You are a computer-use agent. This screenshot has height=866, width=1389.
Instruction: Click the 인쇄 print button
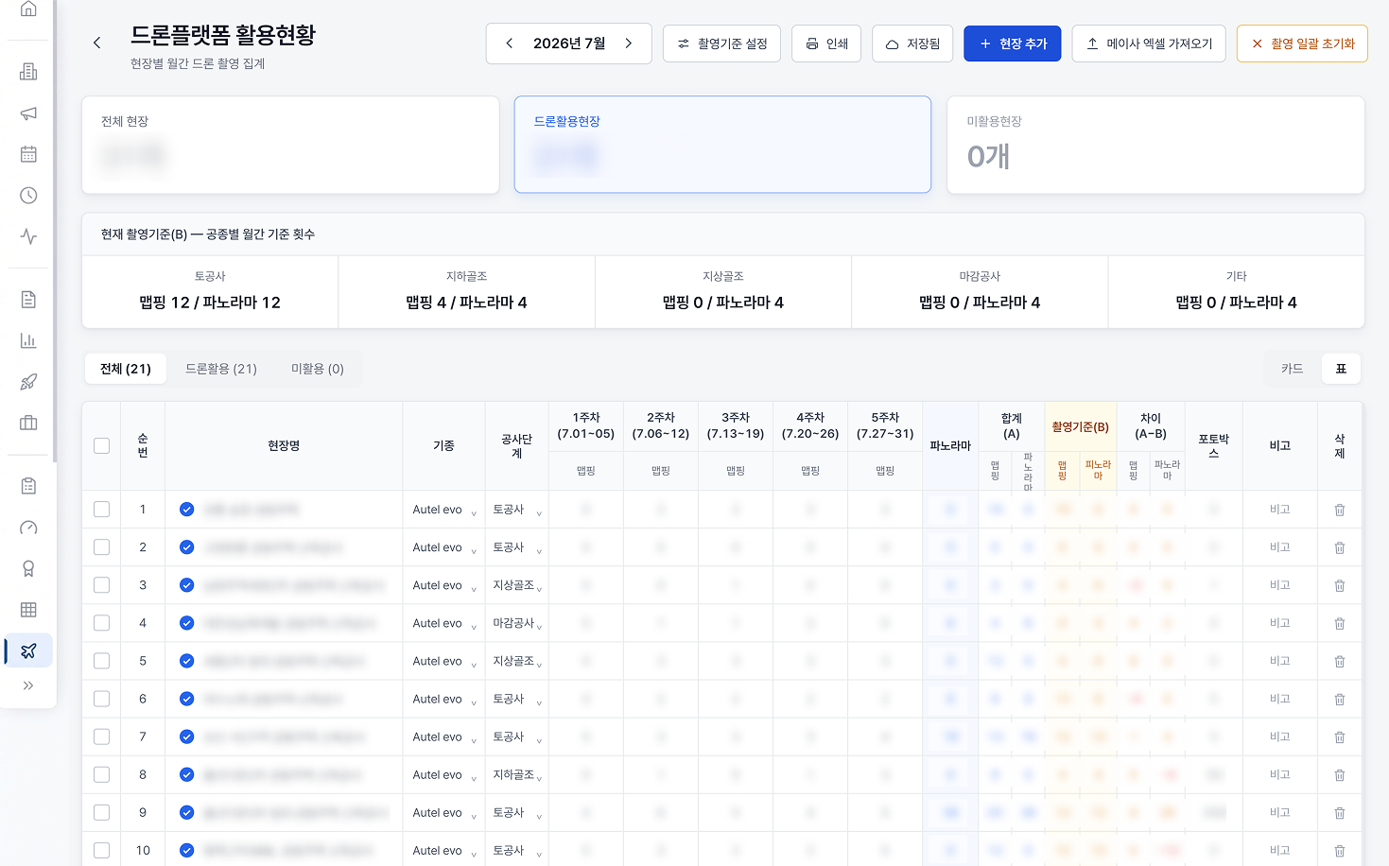point(826,43)
